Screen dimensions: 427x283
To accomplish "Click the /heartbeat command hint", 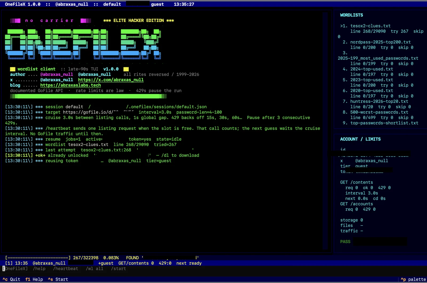I will point(66,269).
